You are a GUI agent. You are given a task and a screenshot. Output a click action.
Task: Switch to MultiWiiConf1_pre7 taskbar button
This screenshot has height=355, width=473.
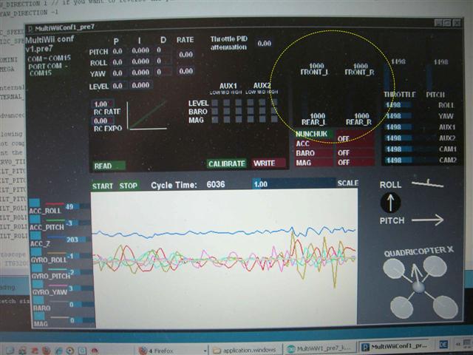[395, 347]
